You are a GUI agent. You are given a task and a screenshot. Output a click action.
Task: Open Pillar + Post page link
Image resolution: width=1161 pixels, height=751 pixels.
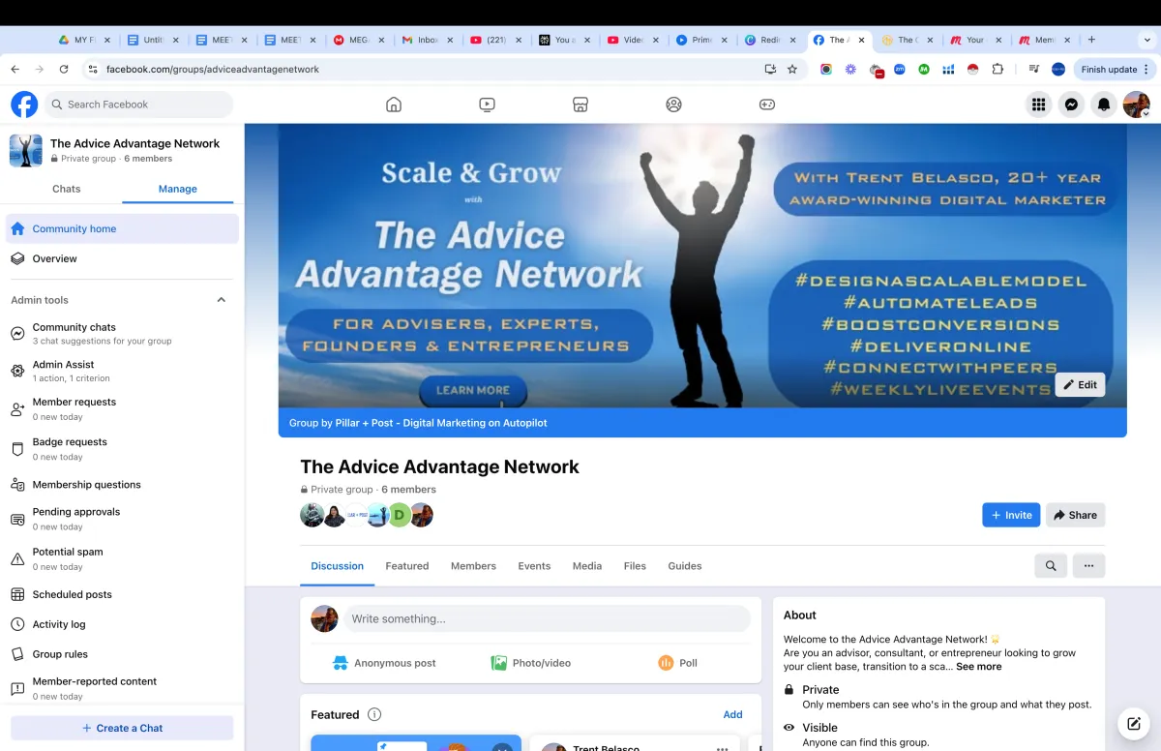441,423
